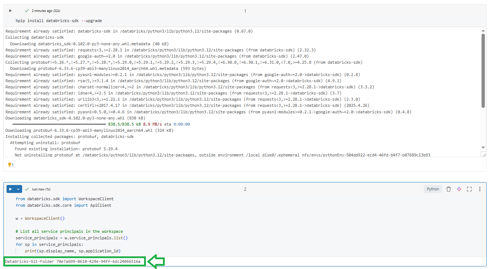The image size is (491, 269).
Task: Run cell 2 with the blue play button
Action: coord(11,189)
